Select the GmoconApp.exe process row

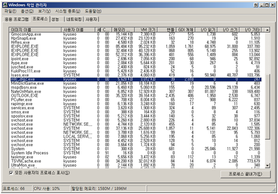click(135, 34)
